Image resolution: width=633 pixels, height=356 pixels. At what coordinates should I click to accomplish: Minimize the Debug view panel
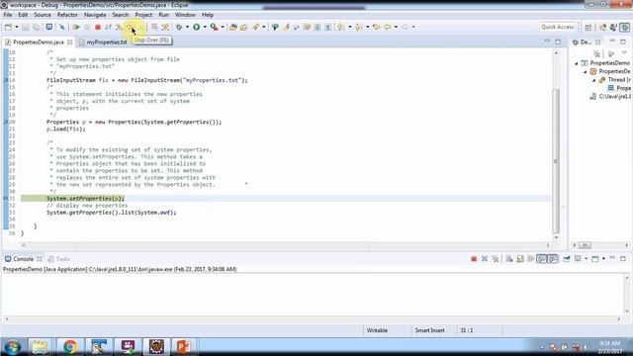[x=612, y=42]
